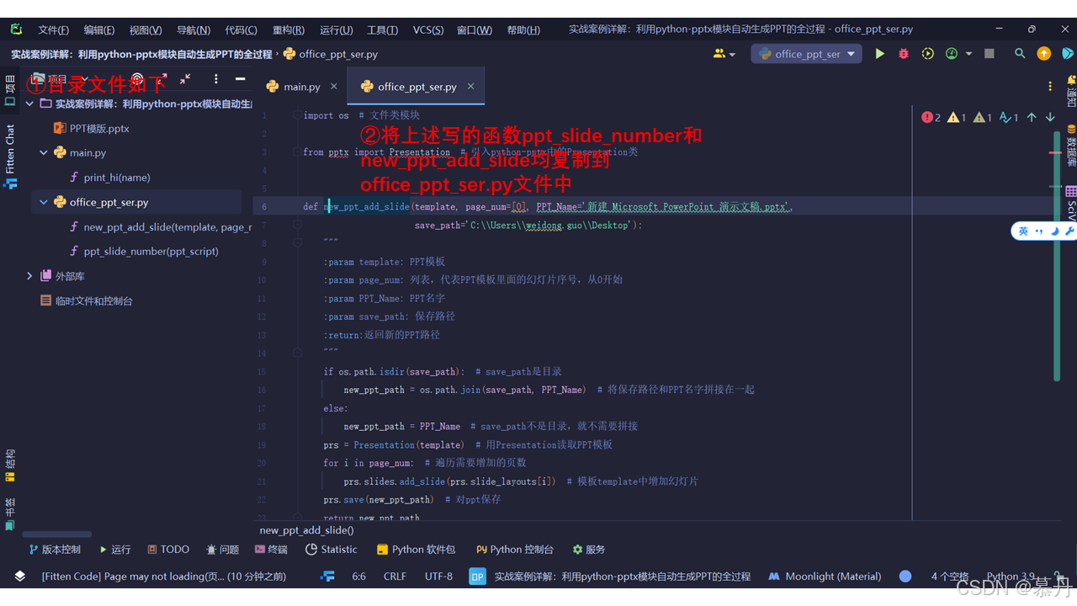Toggle the 终端 terminal tool window

click(x=271, y=550)
